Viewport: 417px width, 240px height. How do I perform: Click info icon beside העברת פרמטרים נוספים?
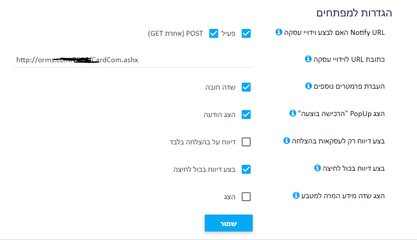pos(308,86)
